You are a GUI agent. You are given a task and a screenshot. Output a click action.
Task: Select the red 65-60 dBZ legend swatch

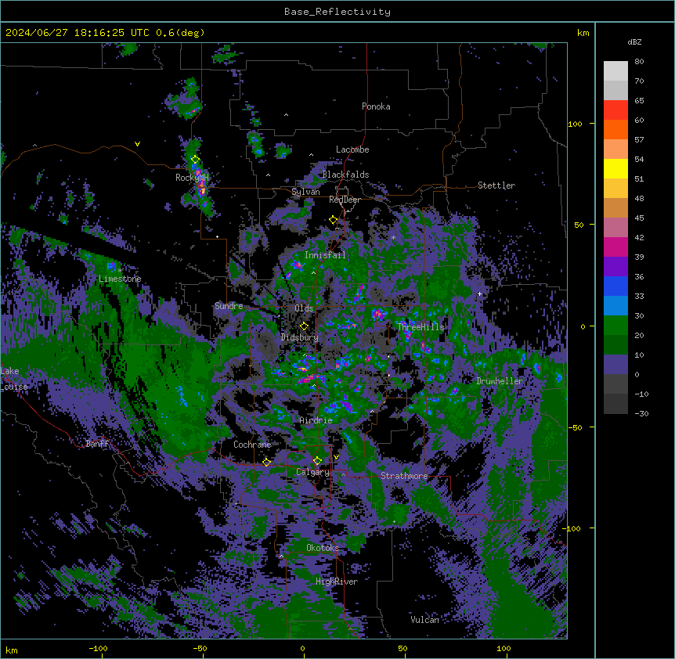coord(615,110)
